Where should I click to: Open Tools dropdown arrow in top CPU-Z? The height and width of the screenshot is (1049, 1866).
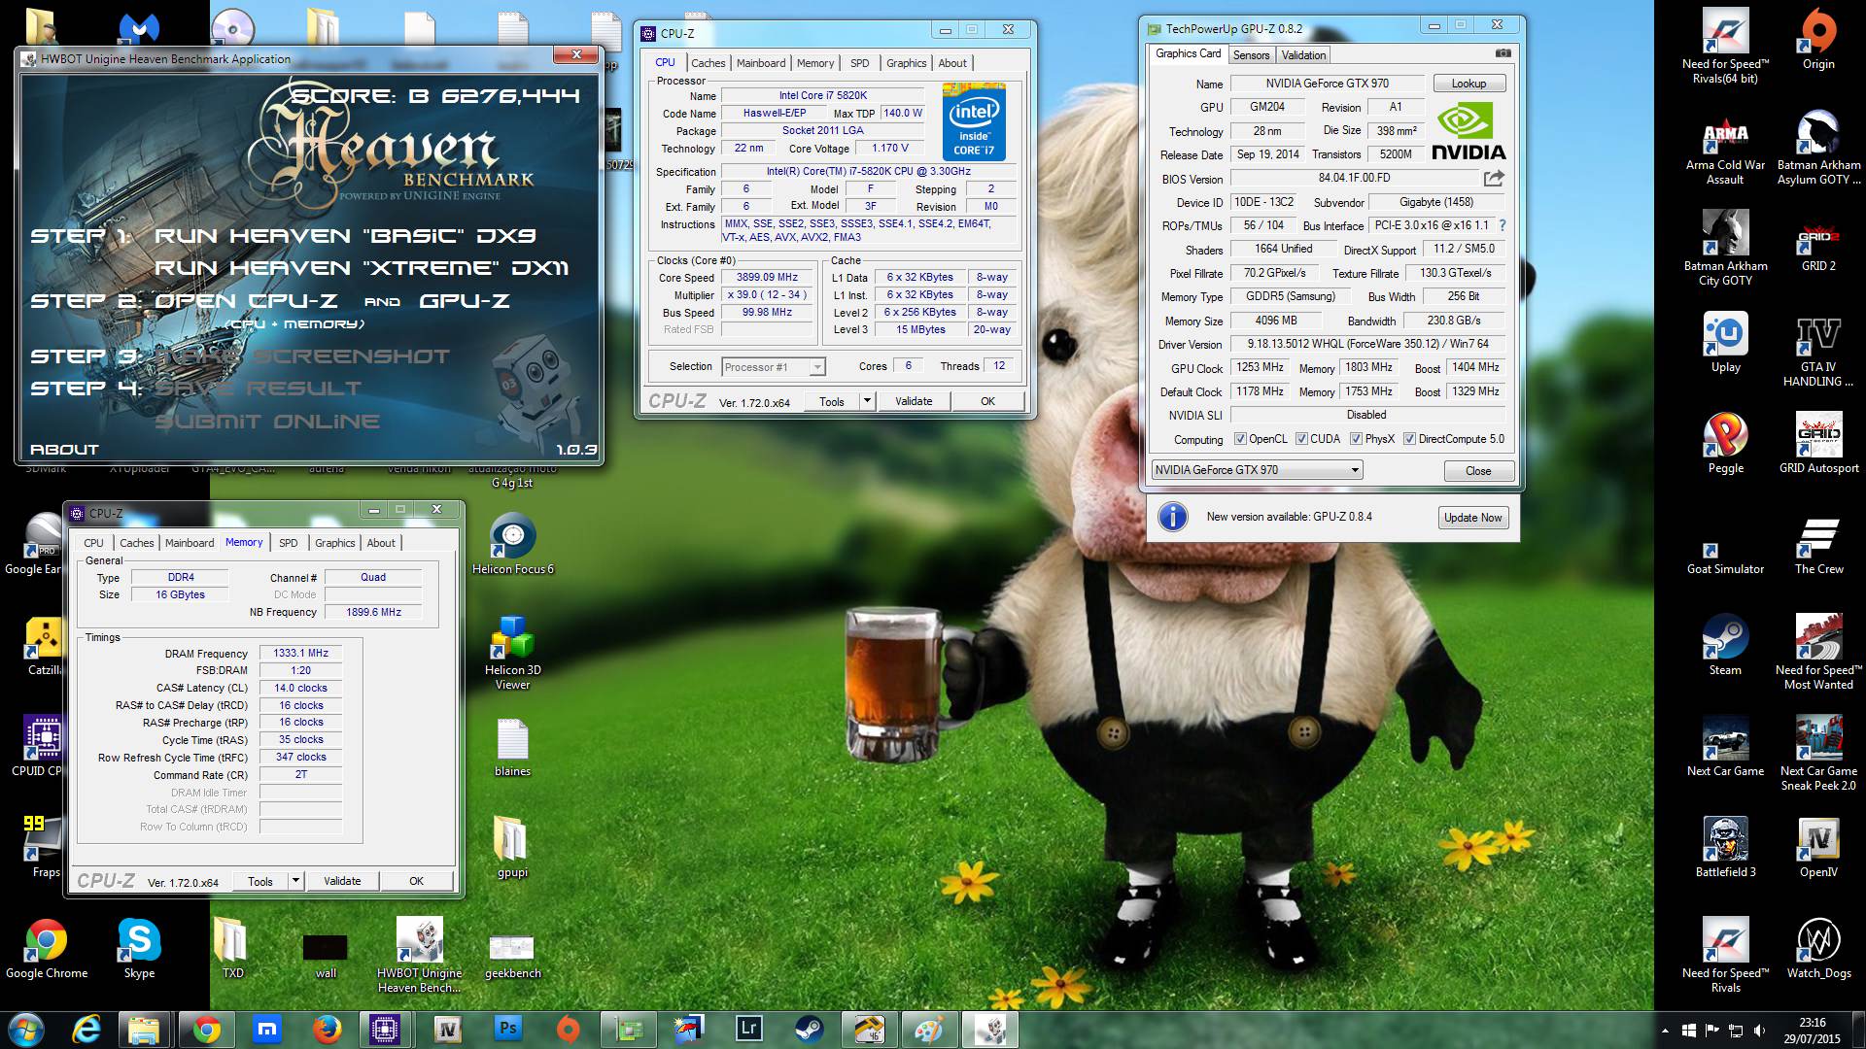pos(867,401)
